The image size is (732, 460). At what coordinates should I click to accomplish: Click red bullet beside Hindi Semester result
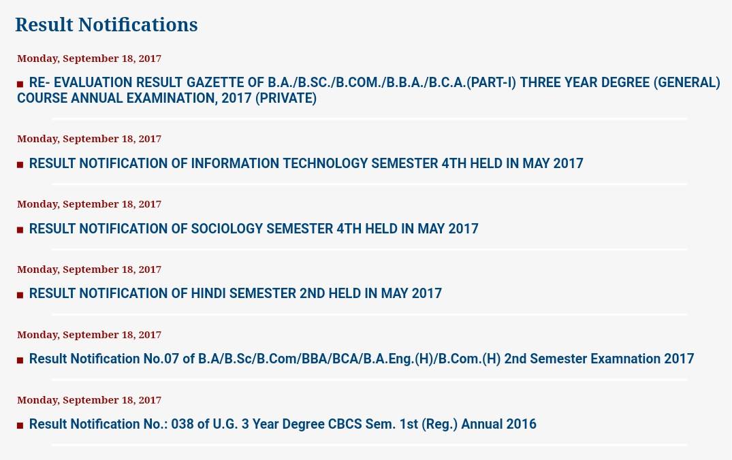pos(20,295)
